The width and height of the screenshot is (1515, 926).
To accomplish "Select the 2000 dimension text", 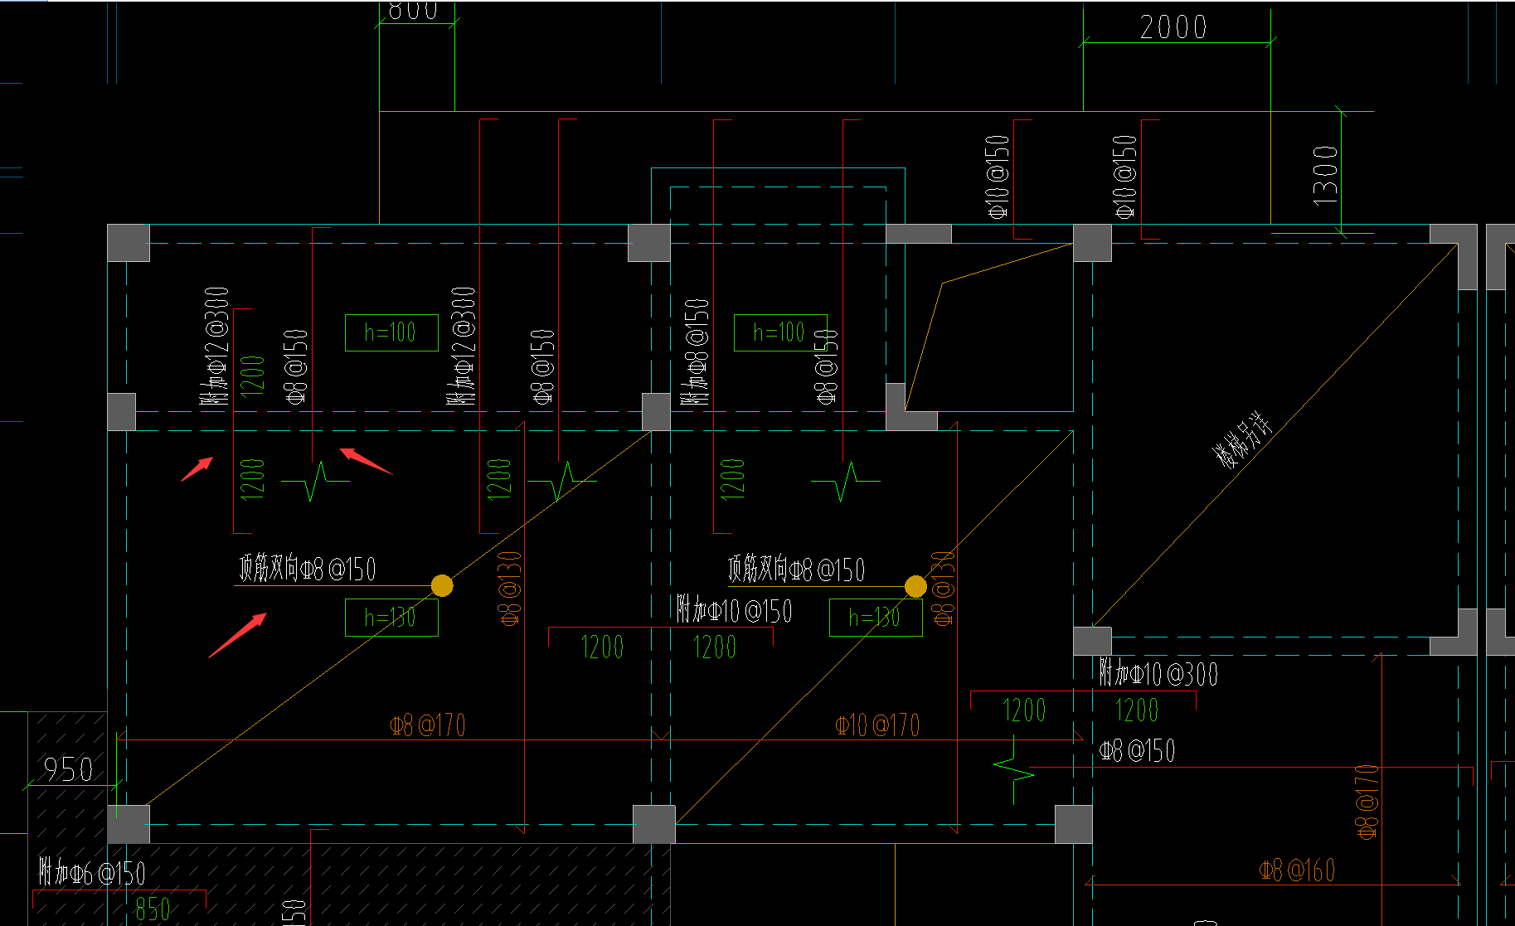I will [1173, 27].
